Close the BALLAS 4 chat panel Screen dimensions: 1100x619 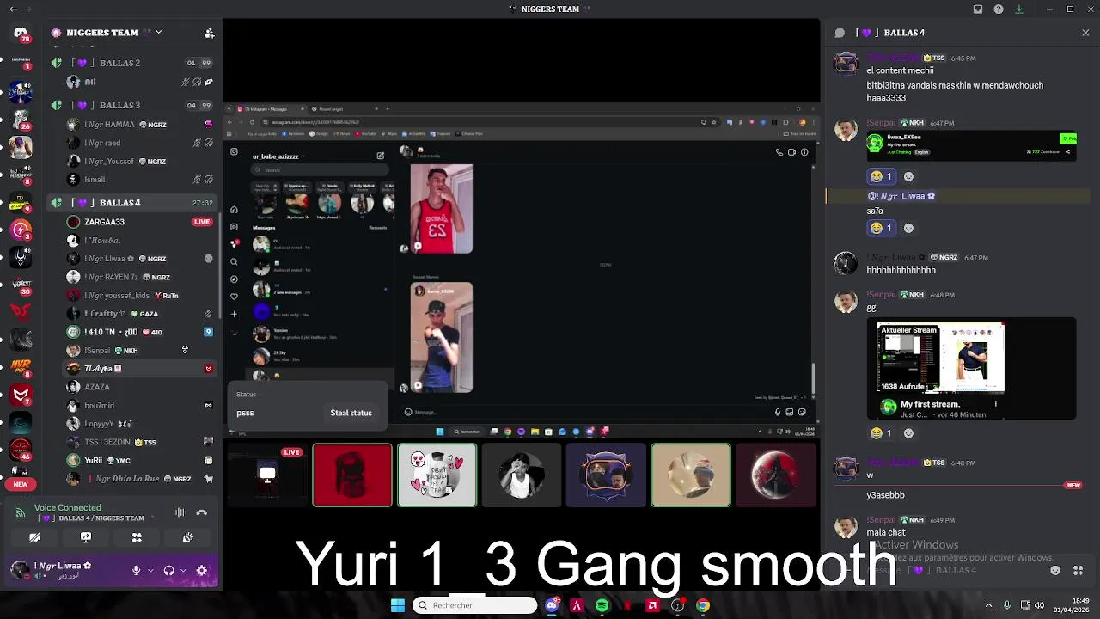coord(1085,33)
